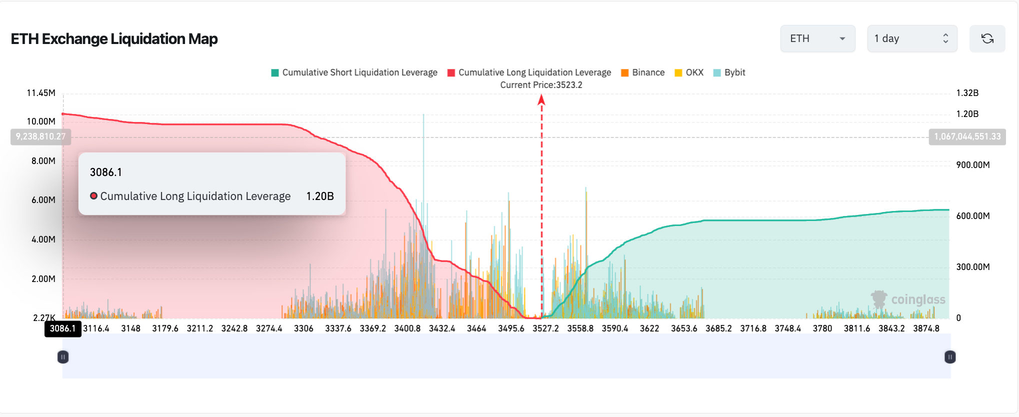Image resolution: width=1019 pixels, height=417 pixels.
Task: Click the orange Binance legend swatch
Action: (624, 73)
